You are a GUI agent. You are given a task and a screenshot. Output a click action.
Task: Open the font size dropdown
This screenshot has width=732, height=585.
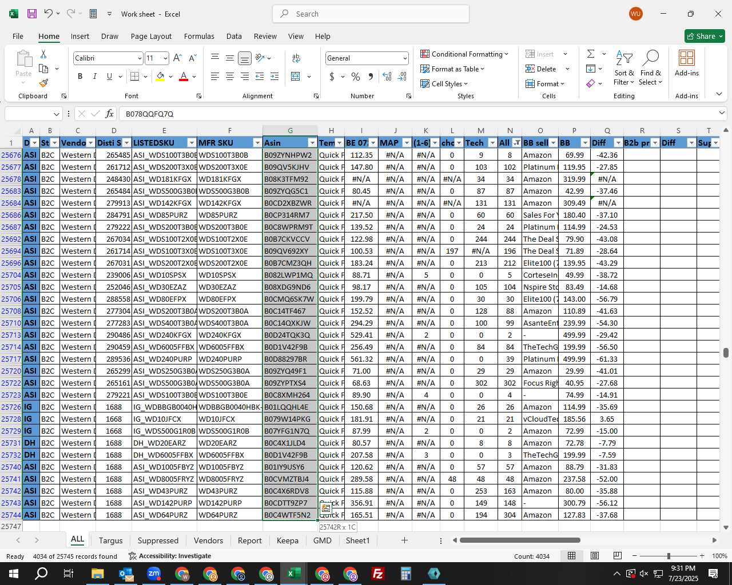point(165,58)
